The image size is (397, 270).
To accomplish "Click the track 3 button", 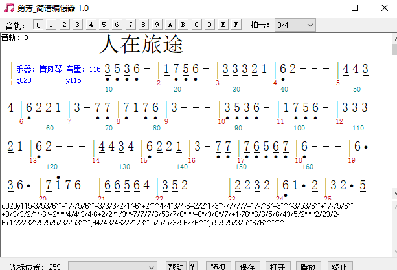I will (78, 25).
